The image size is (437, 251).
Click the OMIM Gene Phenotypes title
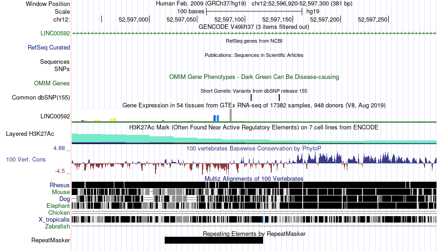pyautogui.click(x=254, y=77)
